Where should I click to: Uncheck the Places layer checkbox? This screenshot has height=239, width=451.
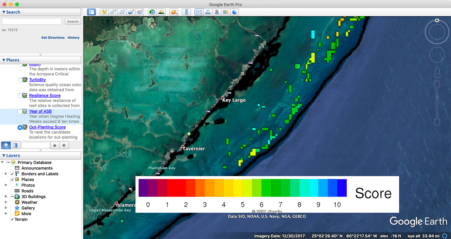coord(12,179)
